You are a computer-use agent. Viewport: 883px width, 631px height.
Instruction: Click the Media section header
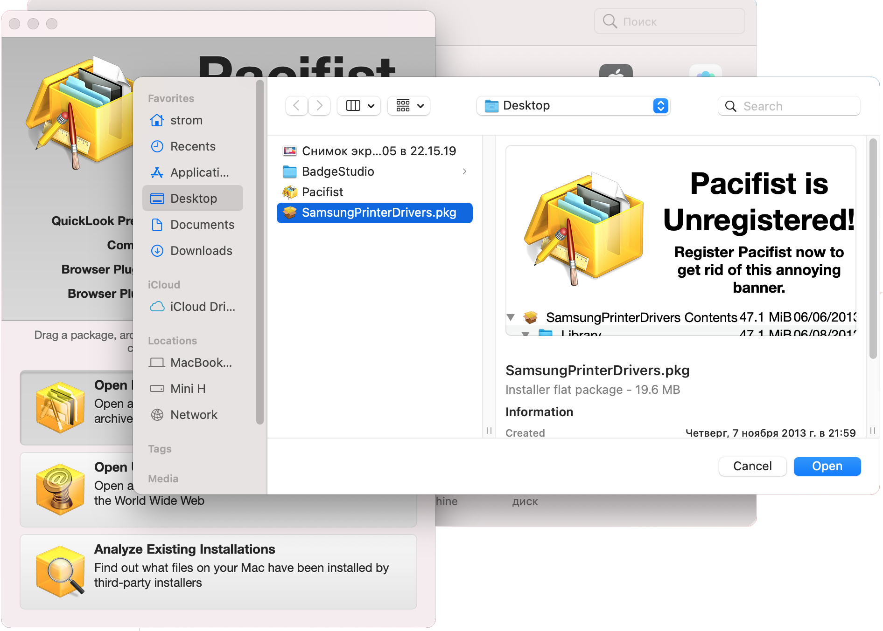(x=163, y=479)
